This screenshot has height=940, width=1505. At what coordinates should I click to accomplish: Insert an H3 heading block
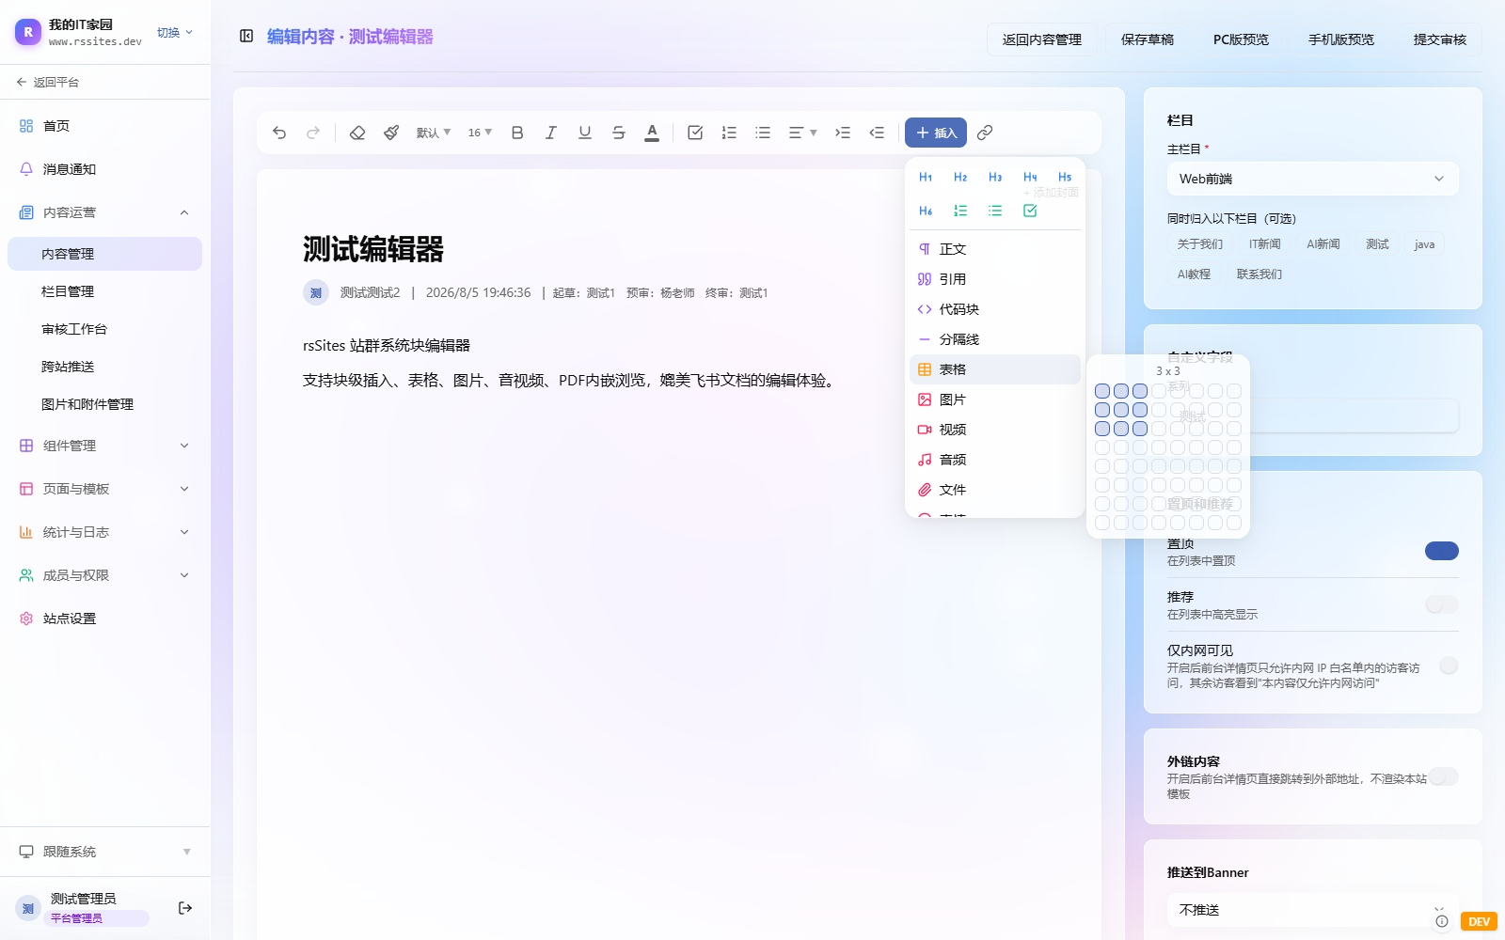(x=995, y=177)
